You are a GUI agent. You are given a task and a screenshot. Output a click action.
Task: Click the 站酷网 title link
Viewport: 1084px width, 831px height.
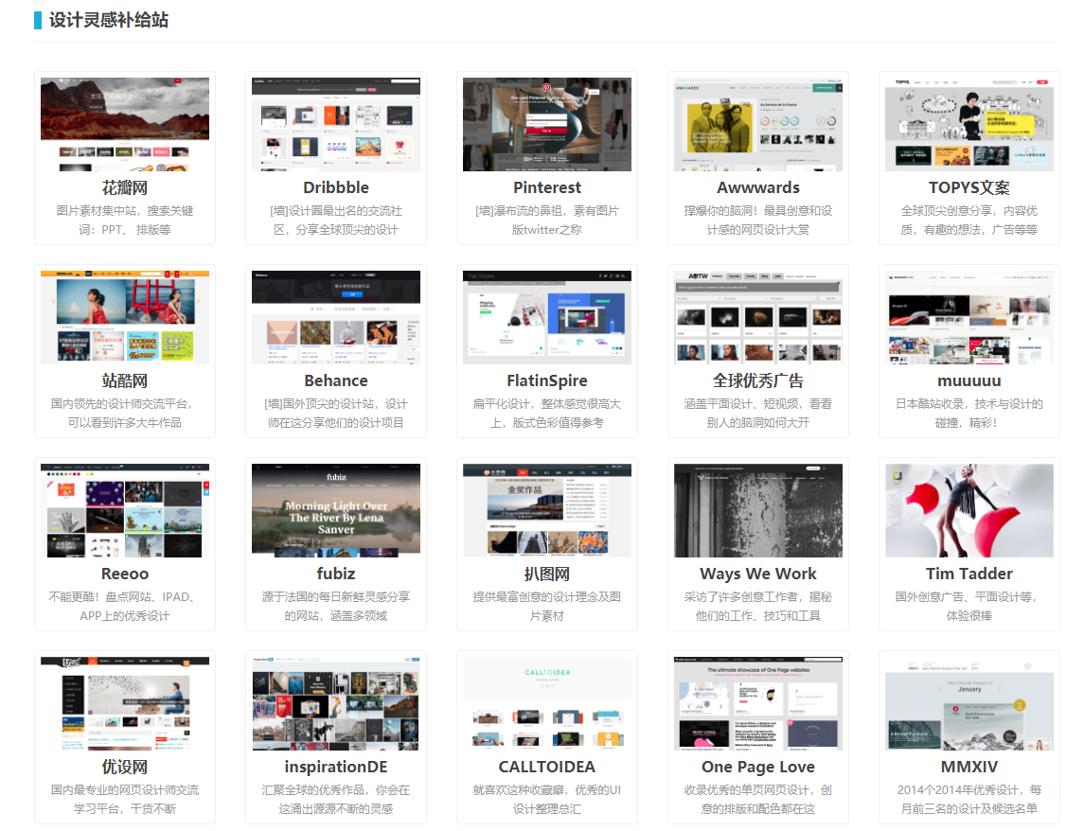124,380
